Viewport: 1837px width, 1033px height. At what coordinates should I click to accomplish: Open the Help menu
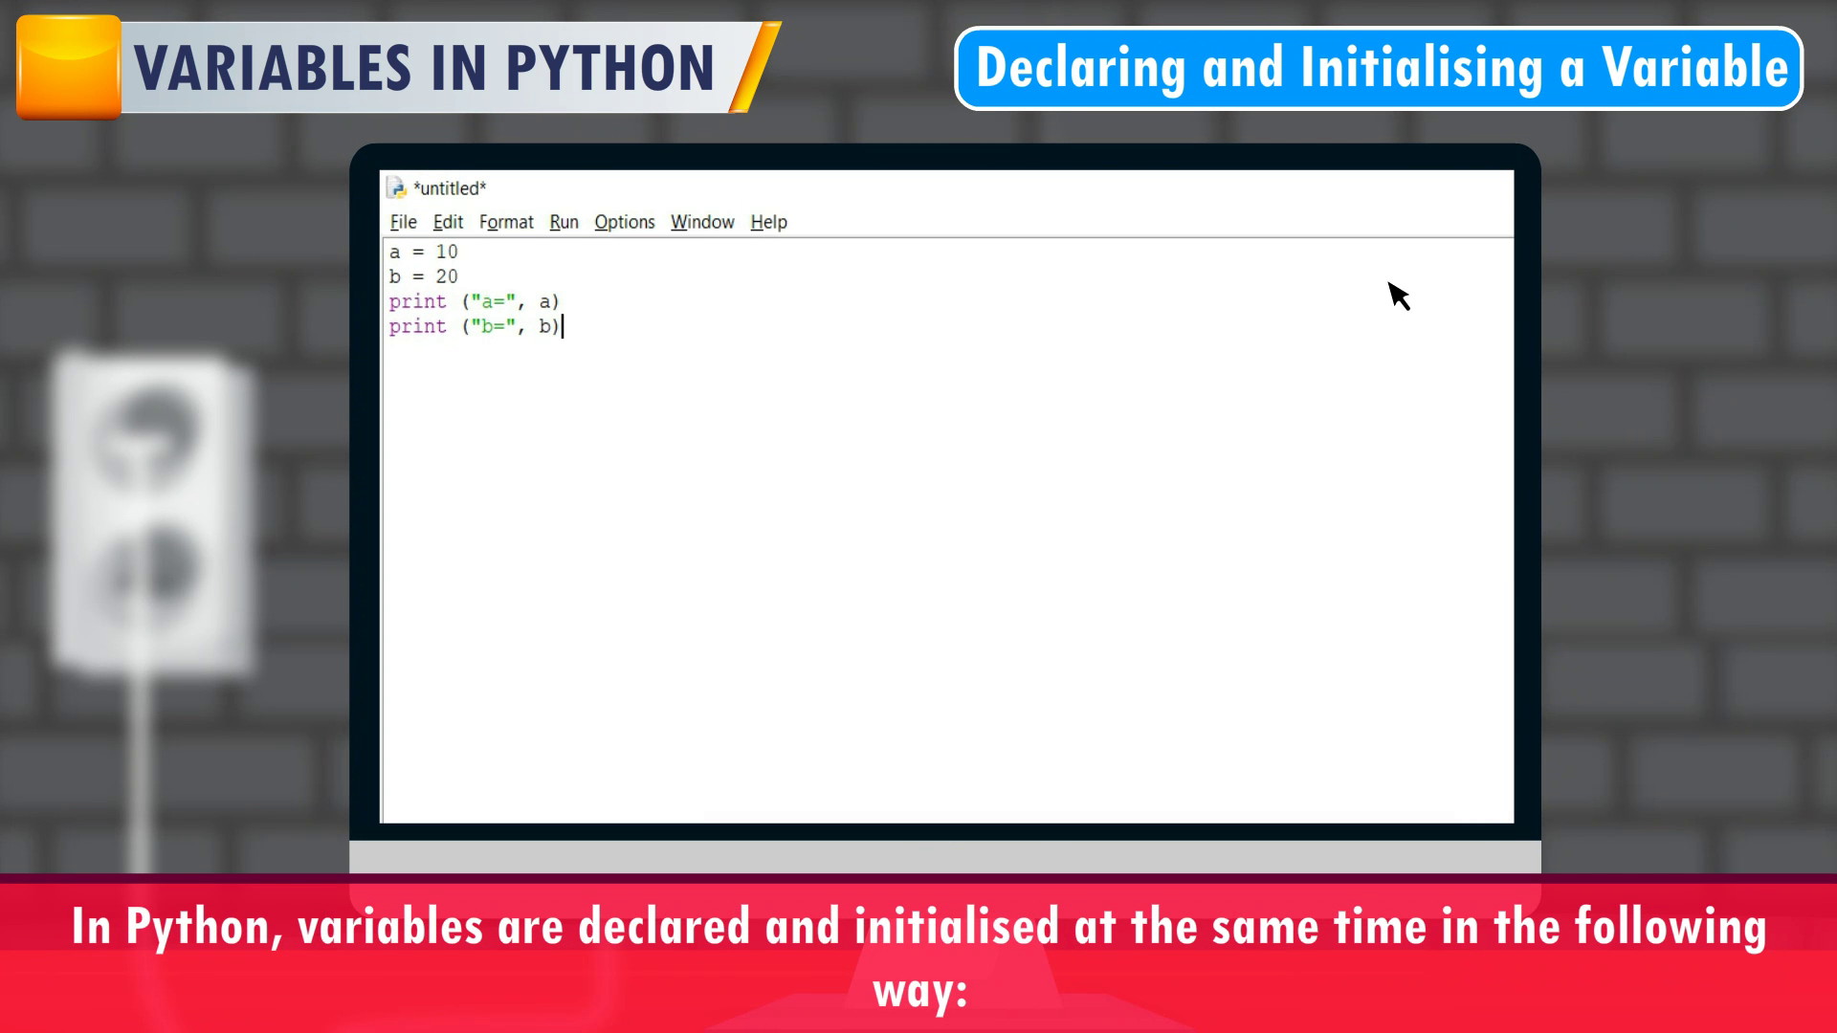coord(768,222)
